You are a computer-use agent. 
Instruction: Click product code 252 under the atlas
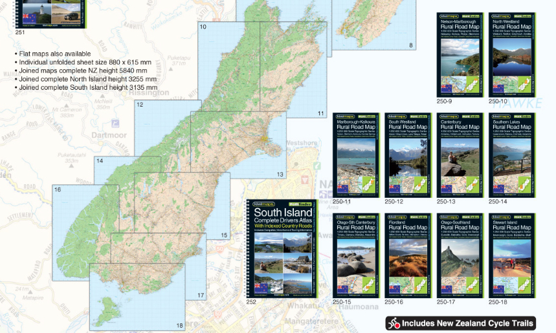[251, 302]
